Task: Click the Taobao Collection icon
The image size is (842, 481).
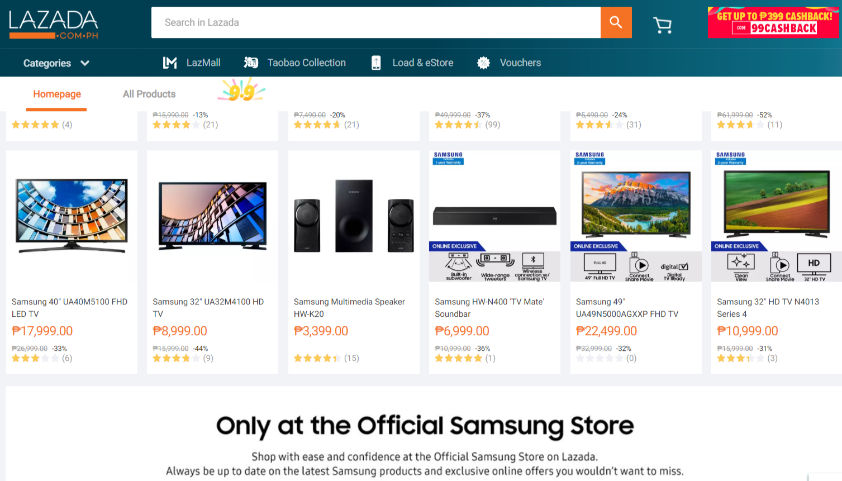Action: coord(251,63)
